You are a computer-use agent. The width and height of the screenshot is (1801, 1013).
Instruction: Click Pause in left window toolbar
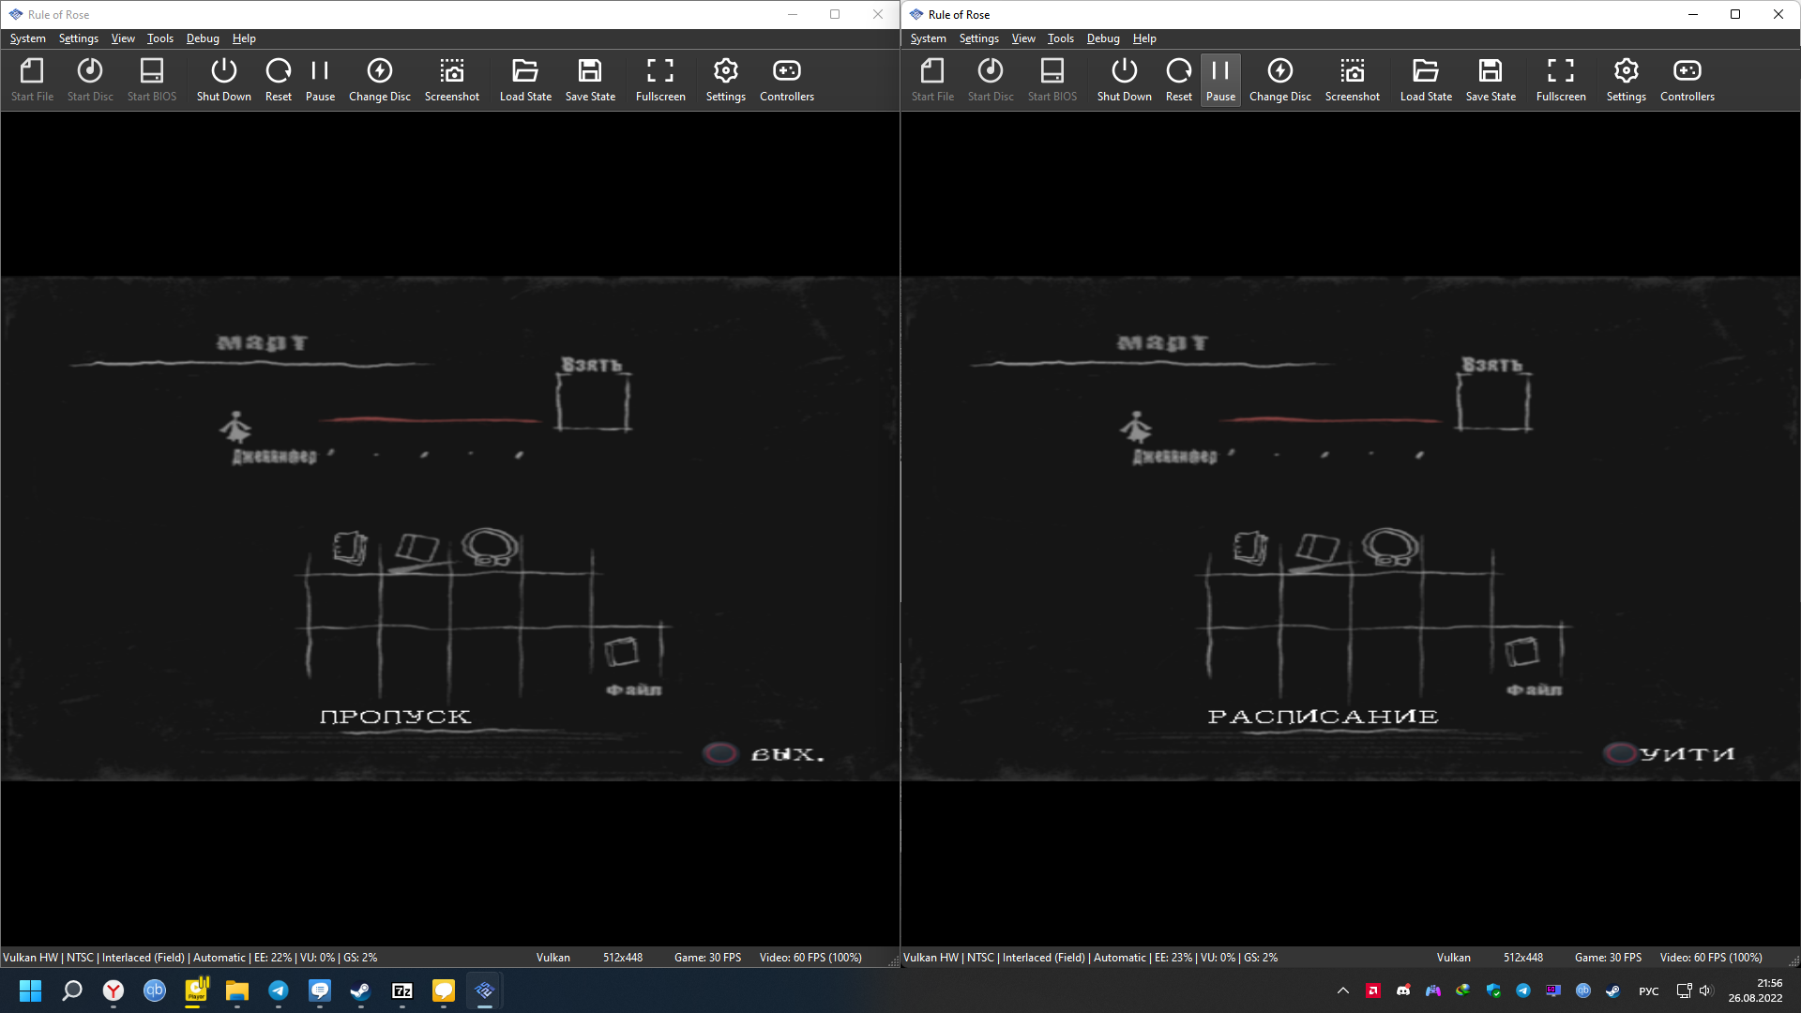(320, 80)
